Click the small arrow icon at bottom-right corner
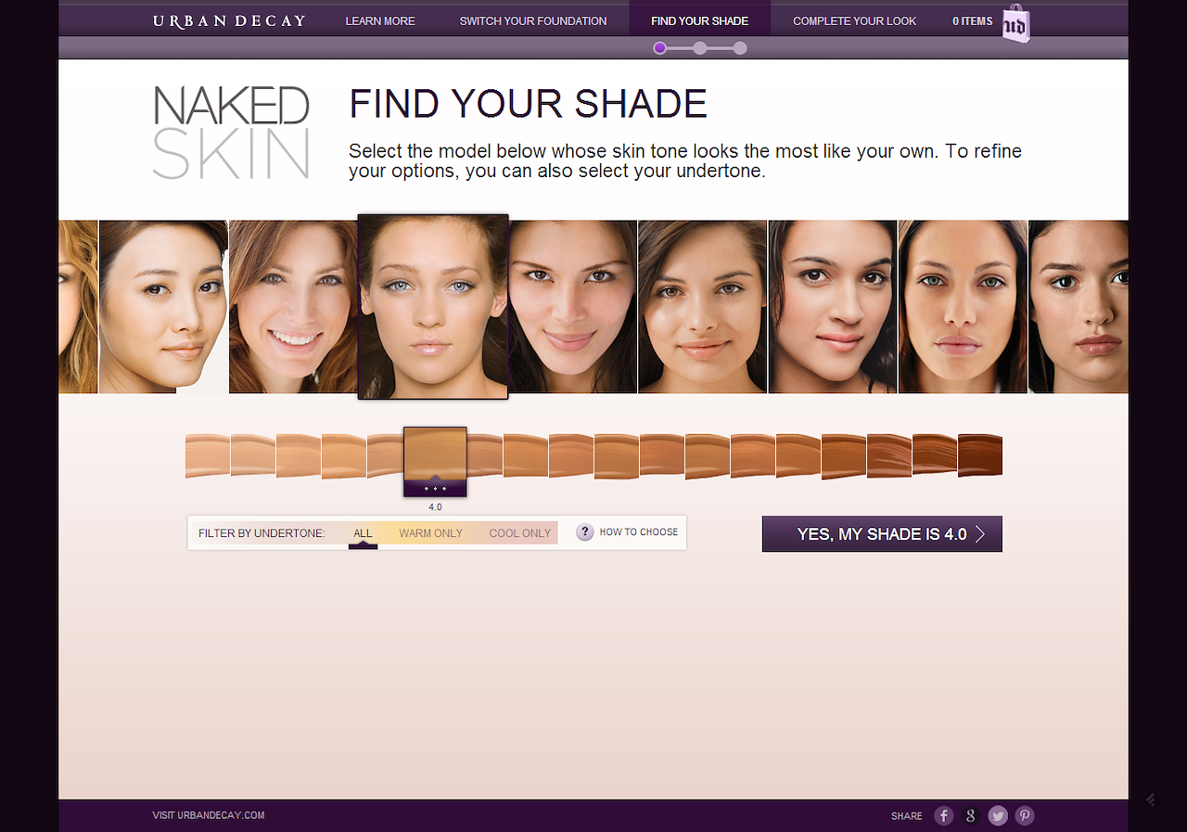1187x832 pixels. pyautogui.click(x=1150, y=799)
